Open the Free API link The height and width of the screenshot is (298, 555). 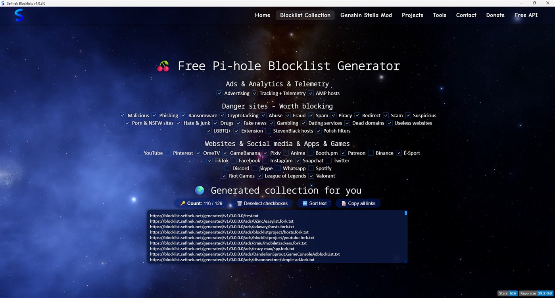tap(526, 15)
